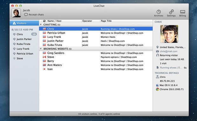Sort by the Name / Host column

(x=54, y=21)
